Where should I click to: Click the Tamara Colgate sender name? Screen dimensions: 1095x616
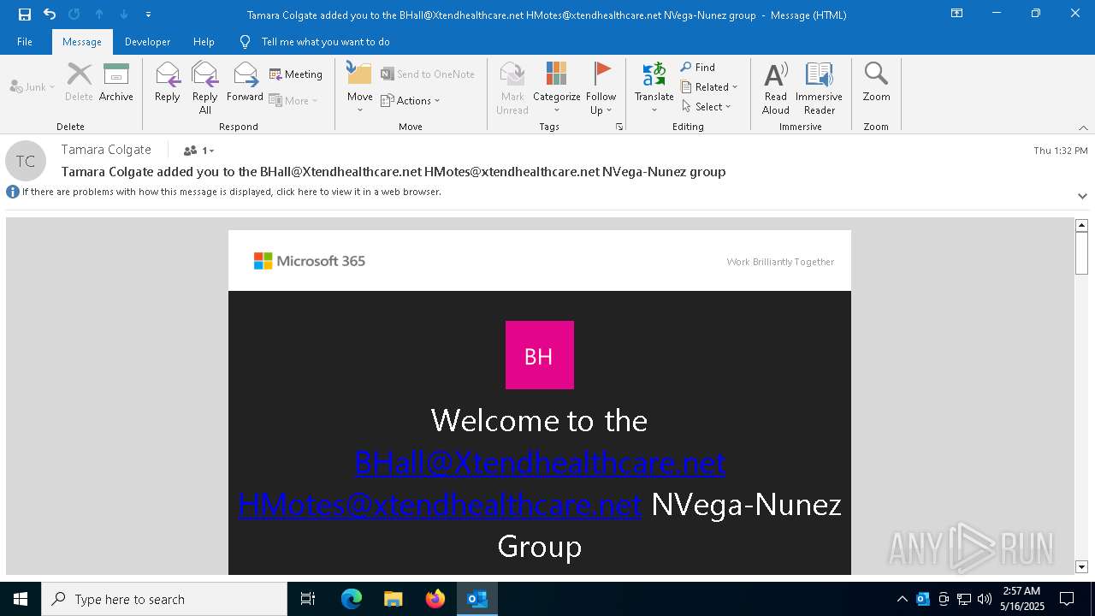(106, 150)
